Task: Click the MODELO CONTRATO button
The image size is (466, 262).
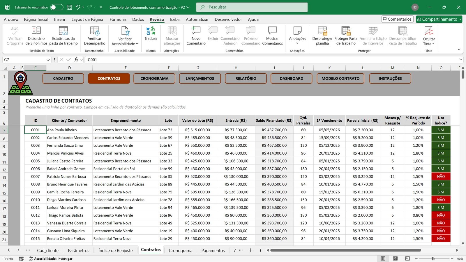Action: [x=340, y=79]
